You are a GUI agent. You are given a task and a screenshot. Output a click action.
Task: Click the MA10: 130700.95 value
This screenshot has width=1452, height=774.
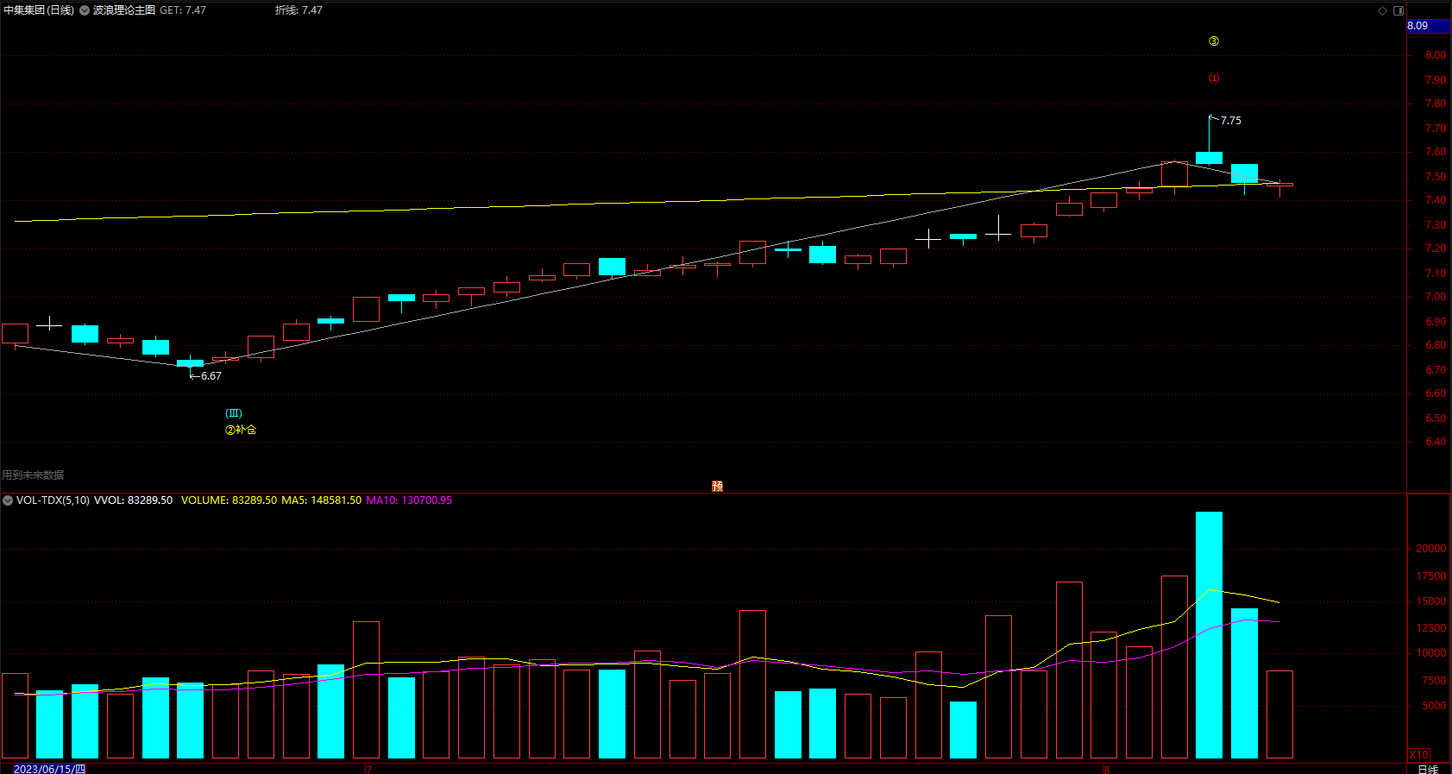(x=409, y=500)
